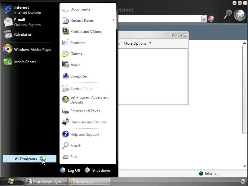Screen dimensions: 248x186
Task: Switch to Downloads taskbar window
Action: pos(89,181)
